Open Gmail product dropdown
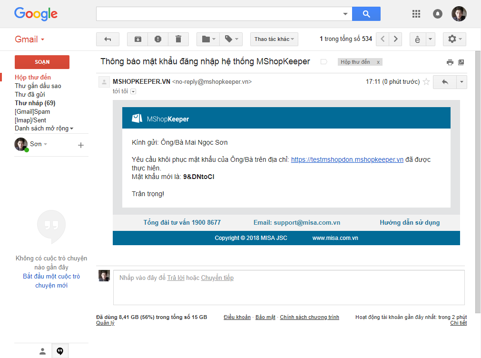481x358 pixels. point(30,40)
